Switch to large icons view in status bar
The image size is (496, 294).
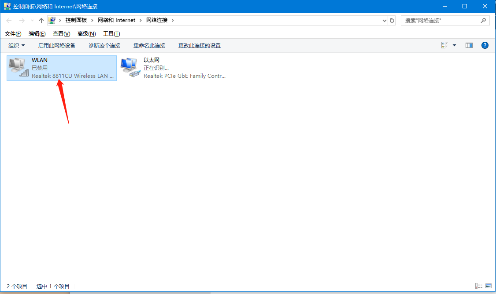489,286
